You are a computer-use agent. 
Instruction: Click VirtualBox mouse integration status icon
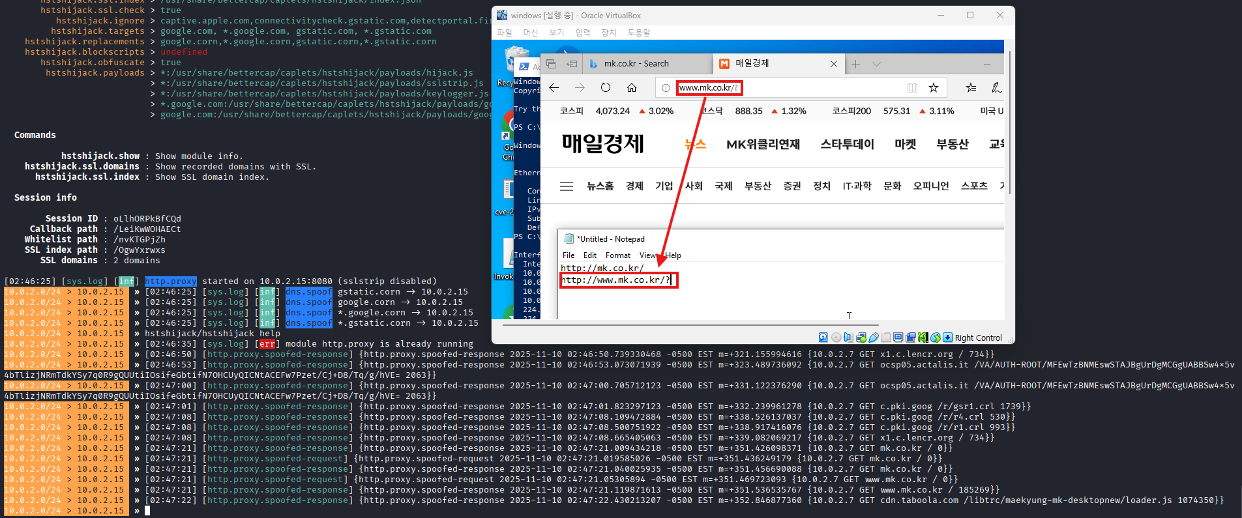click(936, 338)
